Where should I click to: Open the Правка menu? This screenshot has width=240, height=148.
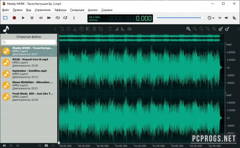point(18,10)
